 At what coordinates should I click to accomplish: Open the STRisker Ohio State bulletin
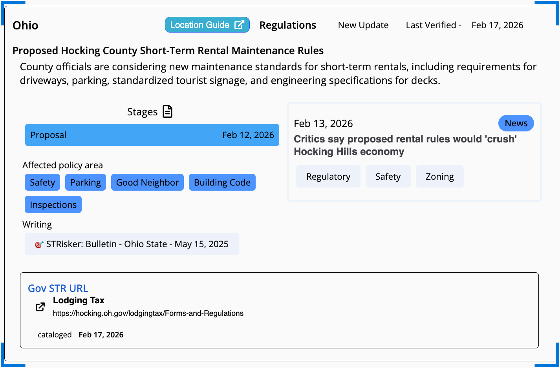(x=137, y=244)
